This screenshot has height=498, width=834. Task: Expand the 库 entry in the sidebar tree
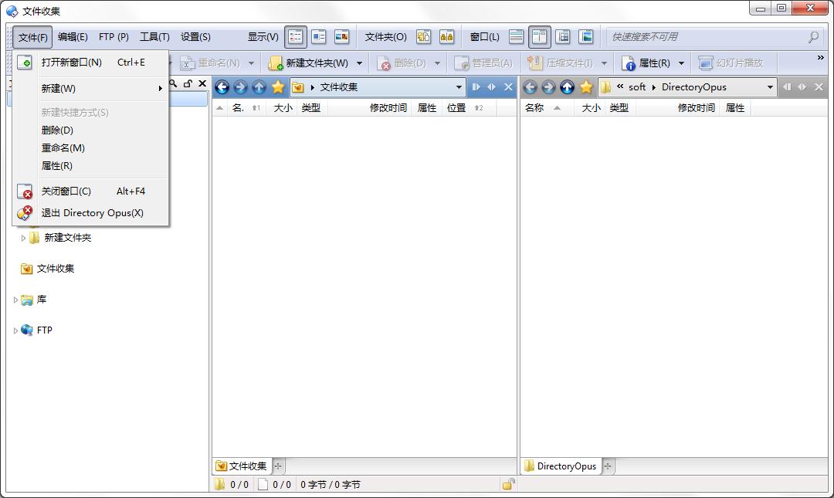15,300
